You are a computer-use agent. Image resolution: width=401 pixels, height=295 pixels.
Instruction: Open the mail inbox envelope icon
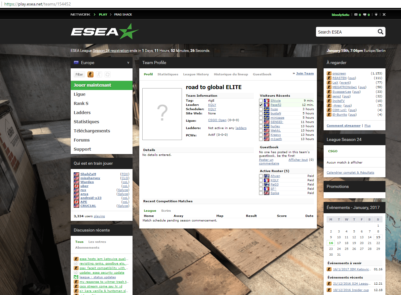pyautogui.click(x=356, y=15)
